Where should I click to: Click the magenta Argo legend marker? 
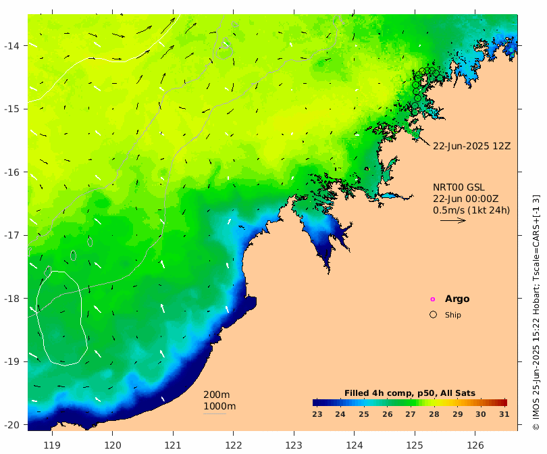pos(433,299)
